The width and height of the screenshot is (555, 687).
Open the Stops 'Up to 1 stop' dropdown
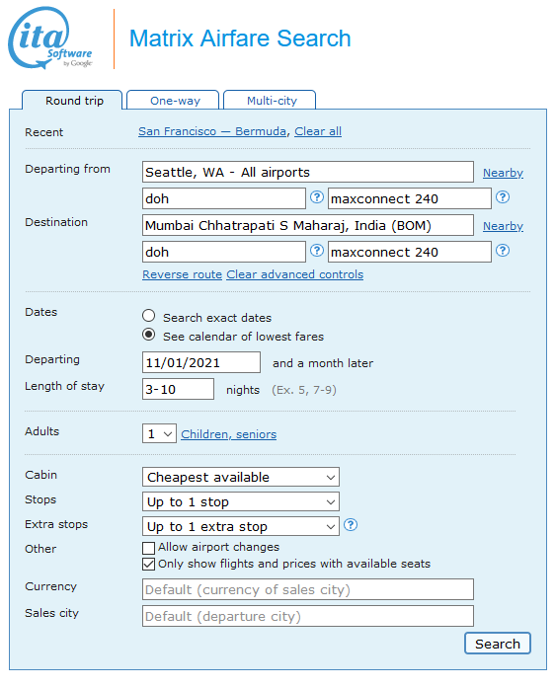click(241, 502)
